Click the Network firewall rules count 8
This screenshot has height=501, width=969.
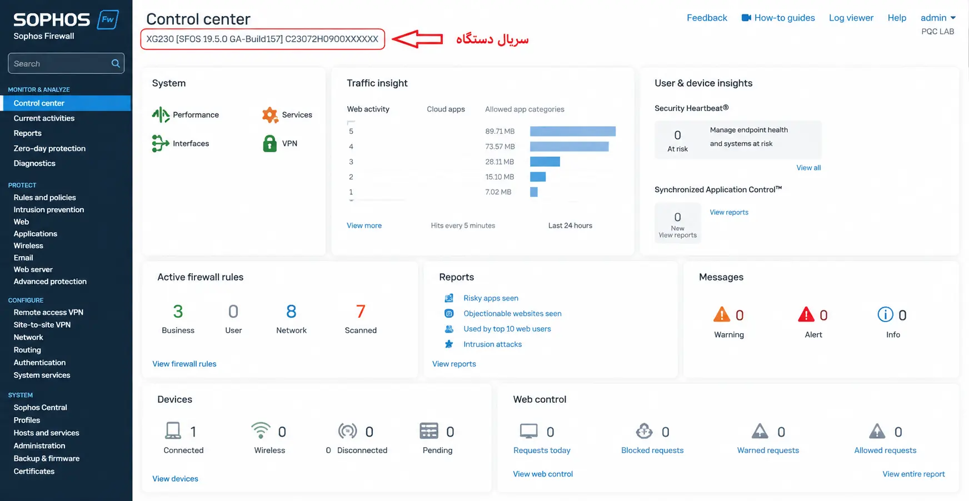[291, 312]
